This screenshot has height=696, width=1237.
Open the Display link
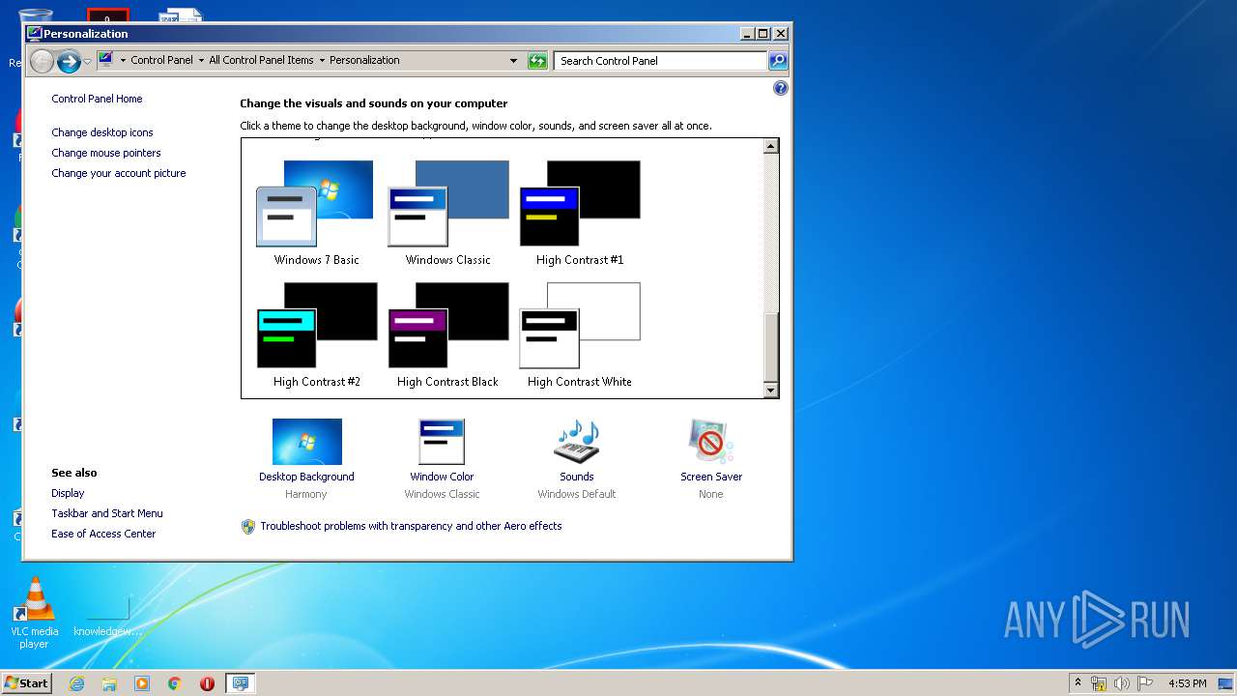click(68, 493)
